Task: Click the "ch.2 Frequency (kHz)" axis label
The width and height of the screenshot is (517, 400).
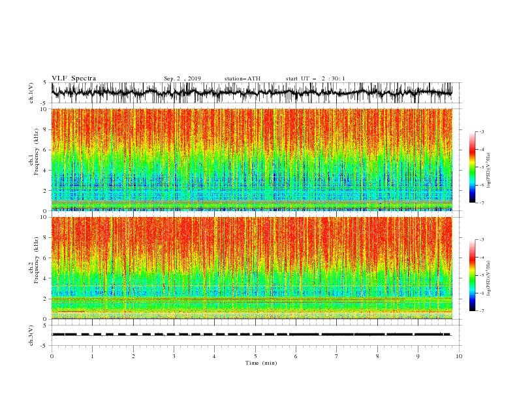Action: [34, 259]
